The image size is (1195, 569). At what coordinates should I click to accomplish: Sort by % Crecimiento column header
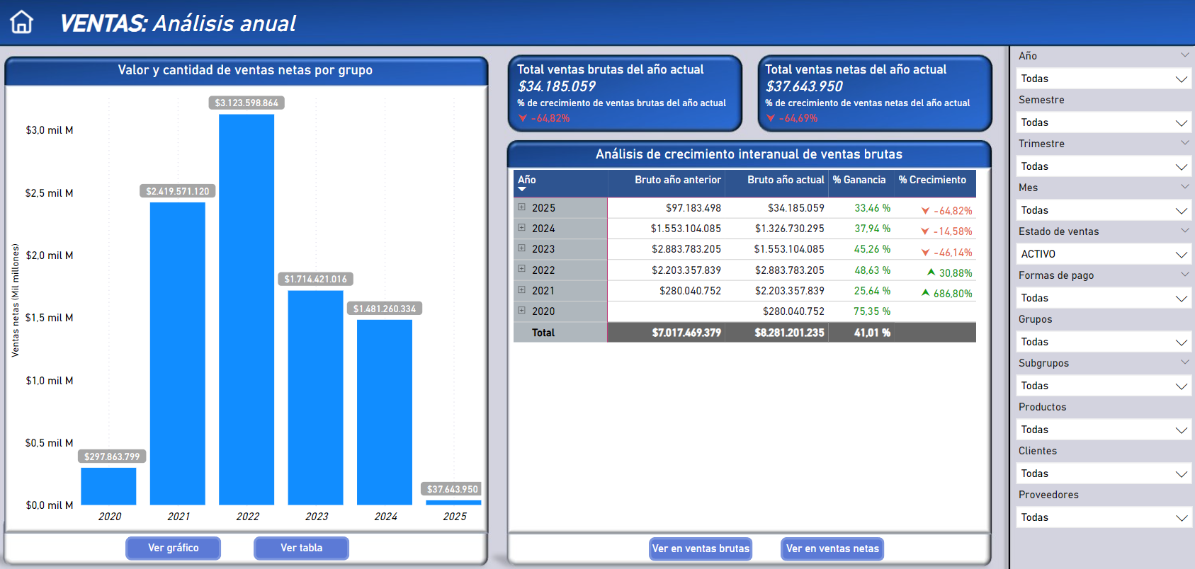[x=932, y=180]
